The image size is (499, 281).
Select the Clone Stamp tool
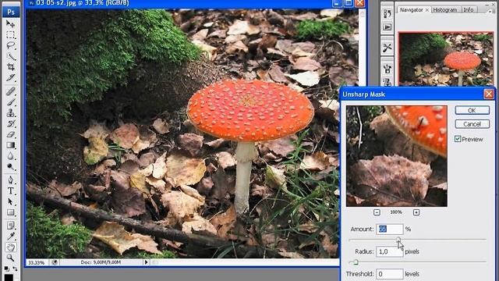(x=10, y=112)
